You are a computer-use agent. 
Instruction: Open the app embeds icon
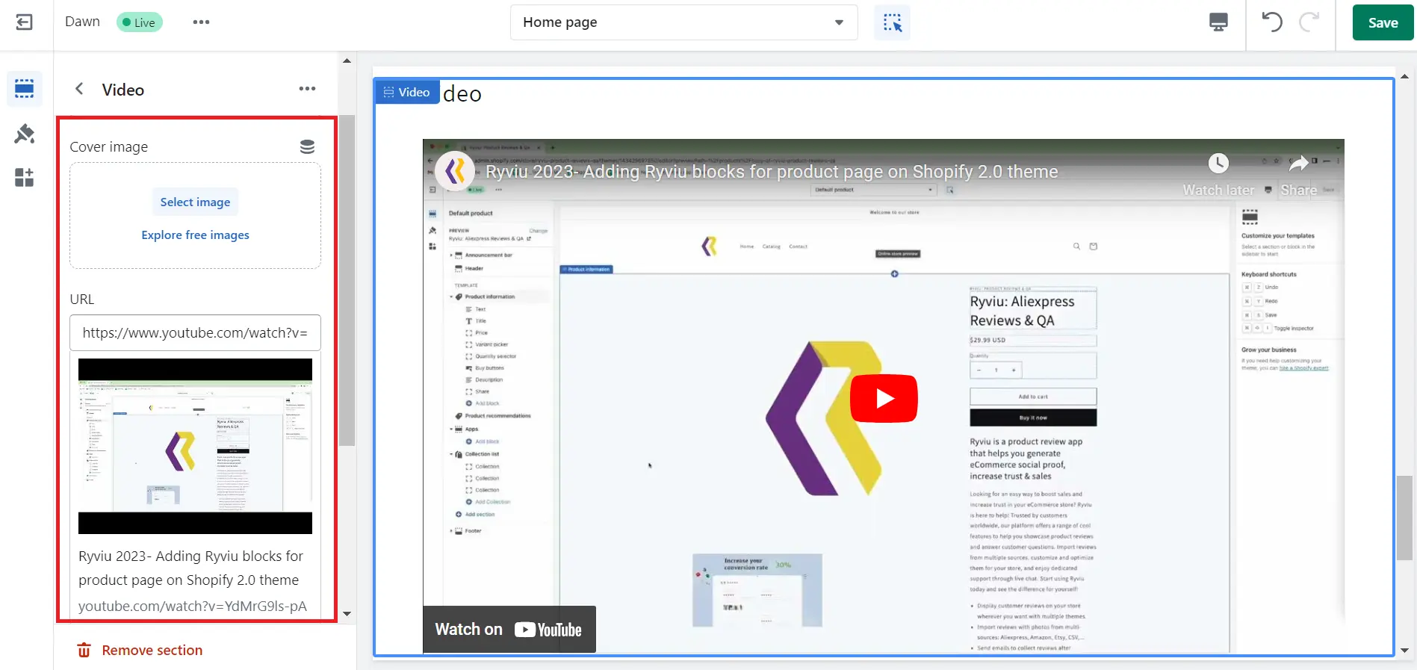[24, 178]
